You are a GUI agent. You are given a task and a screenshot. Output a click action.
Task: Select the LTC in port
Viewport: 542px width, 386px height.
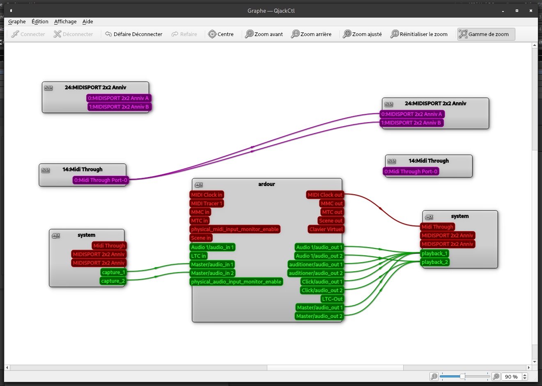pos(198,256)
